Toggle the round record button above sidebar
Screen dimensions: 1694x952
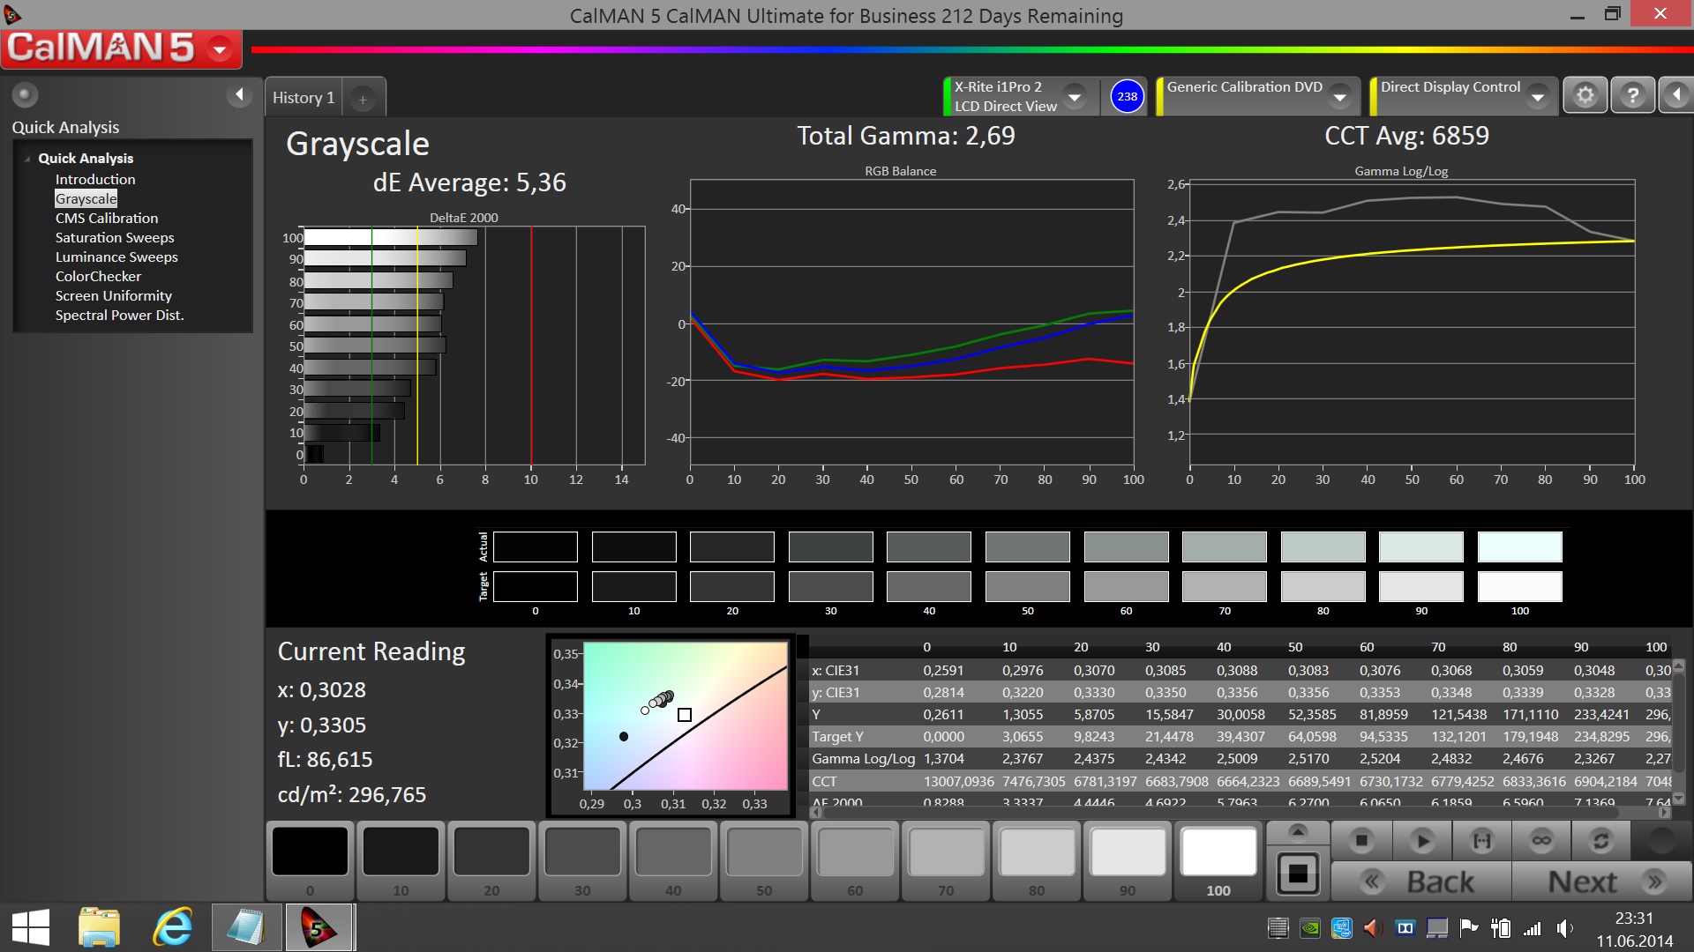point(25,94)
